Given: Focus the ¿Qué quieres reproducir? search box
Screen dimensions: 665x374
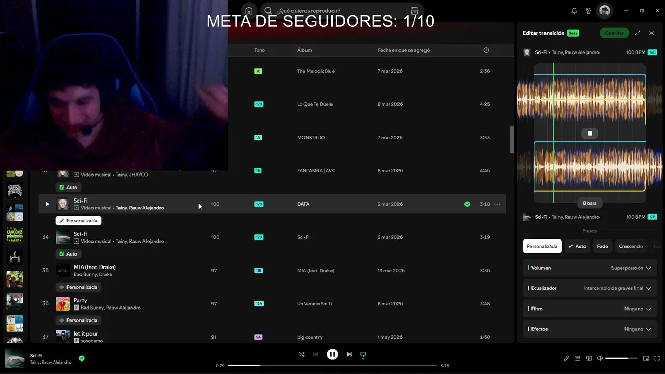Looking at the screenshot, I should (x=334, y=11).
